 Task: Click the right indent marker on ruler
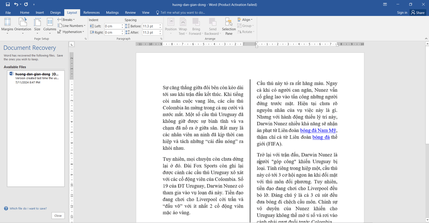point(337,45)
